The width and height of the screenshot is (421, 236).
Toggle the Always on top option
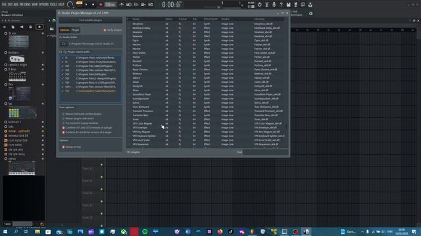pos(64,147)
